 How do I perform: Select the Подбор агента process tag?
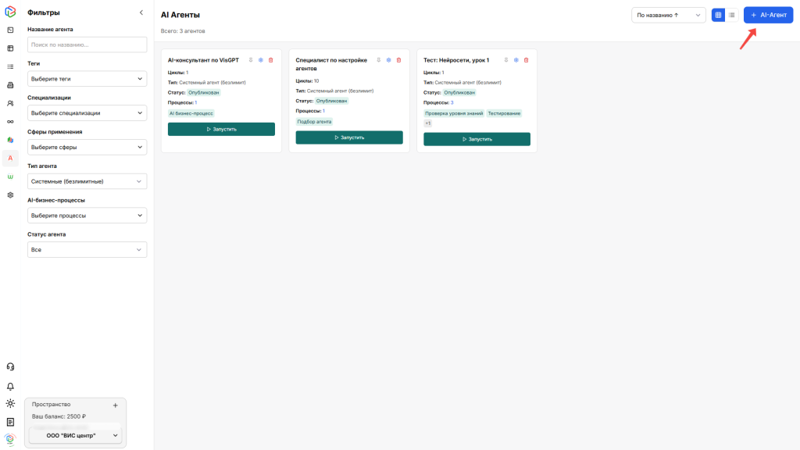pyautogui.click(x=314, y=122)
